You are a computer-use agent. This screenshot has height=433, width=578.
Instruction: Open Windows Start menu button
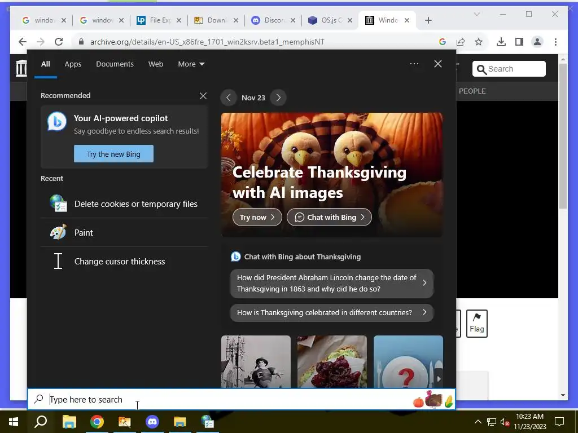14,422
